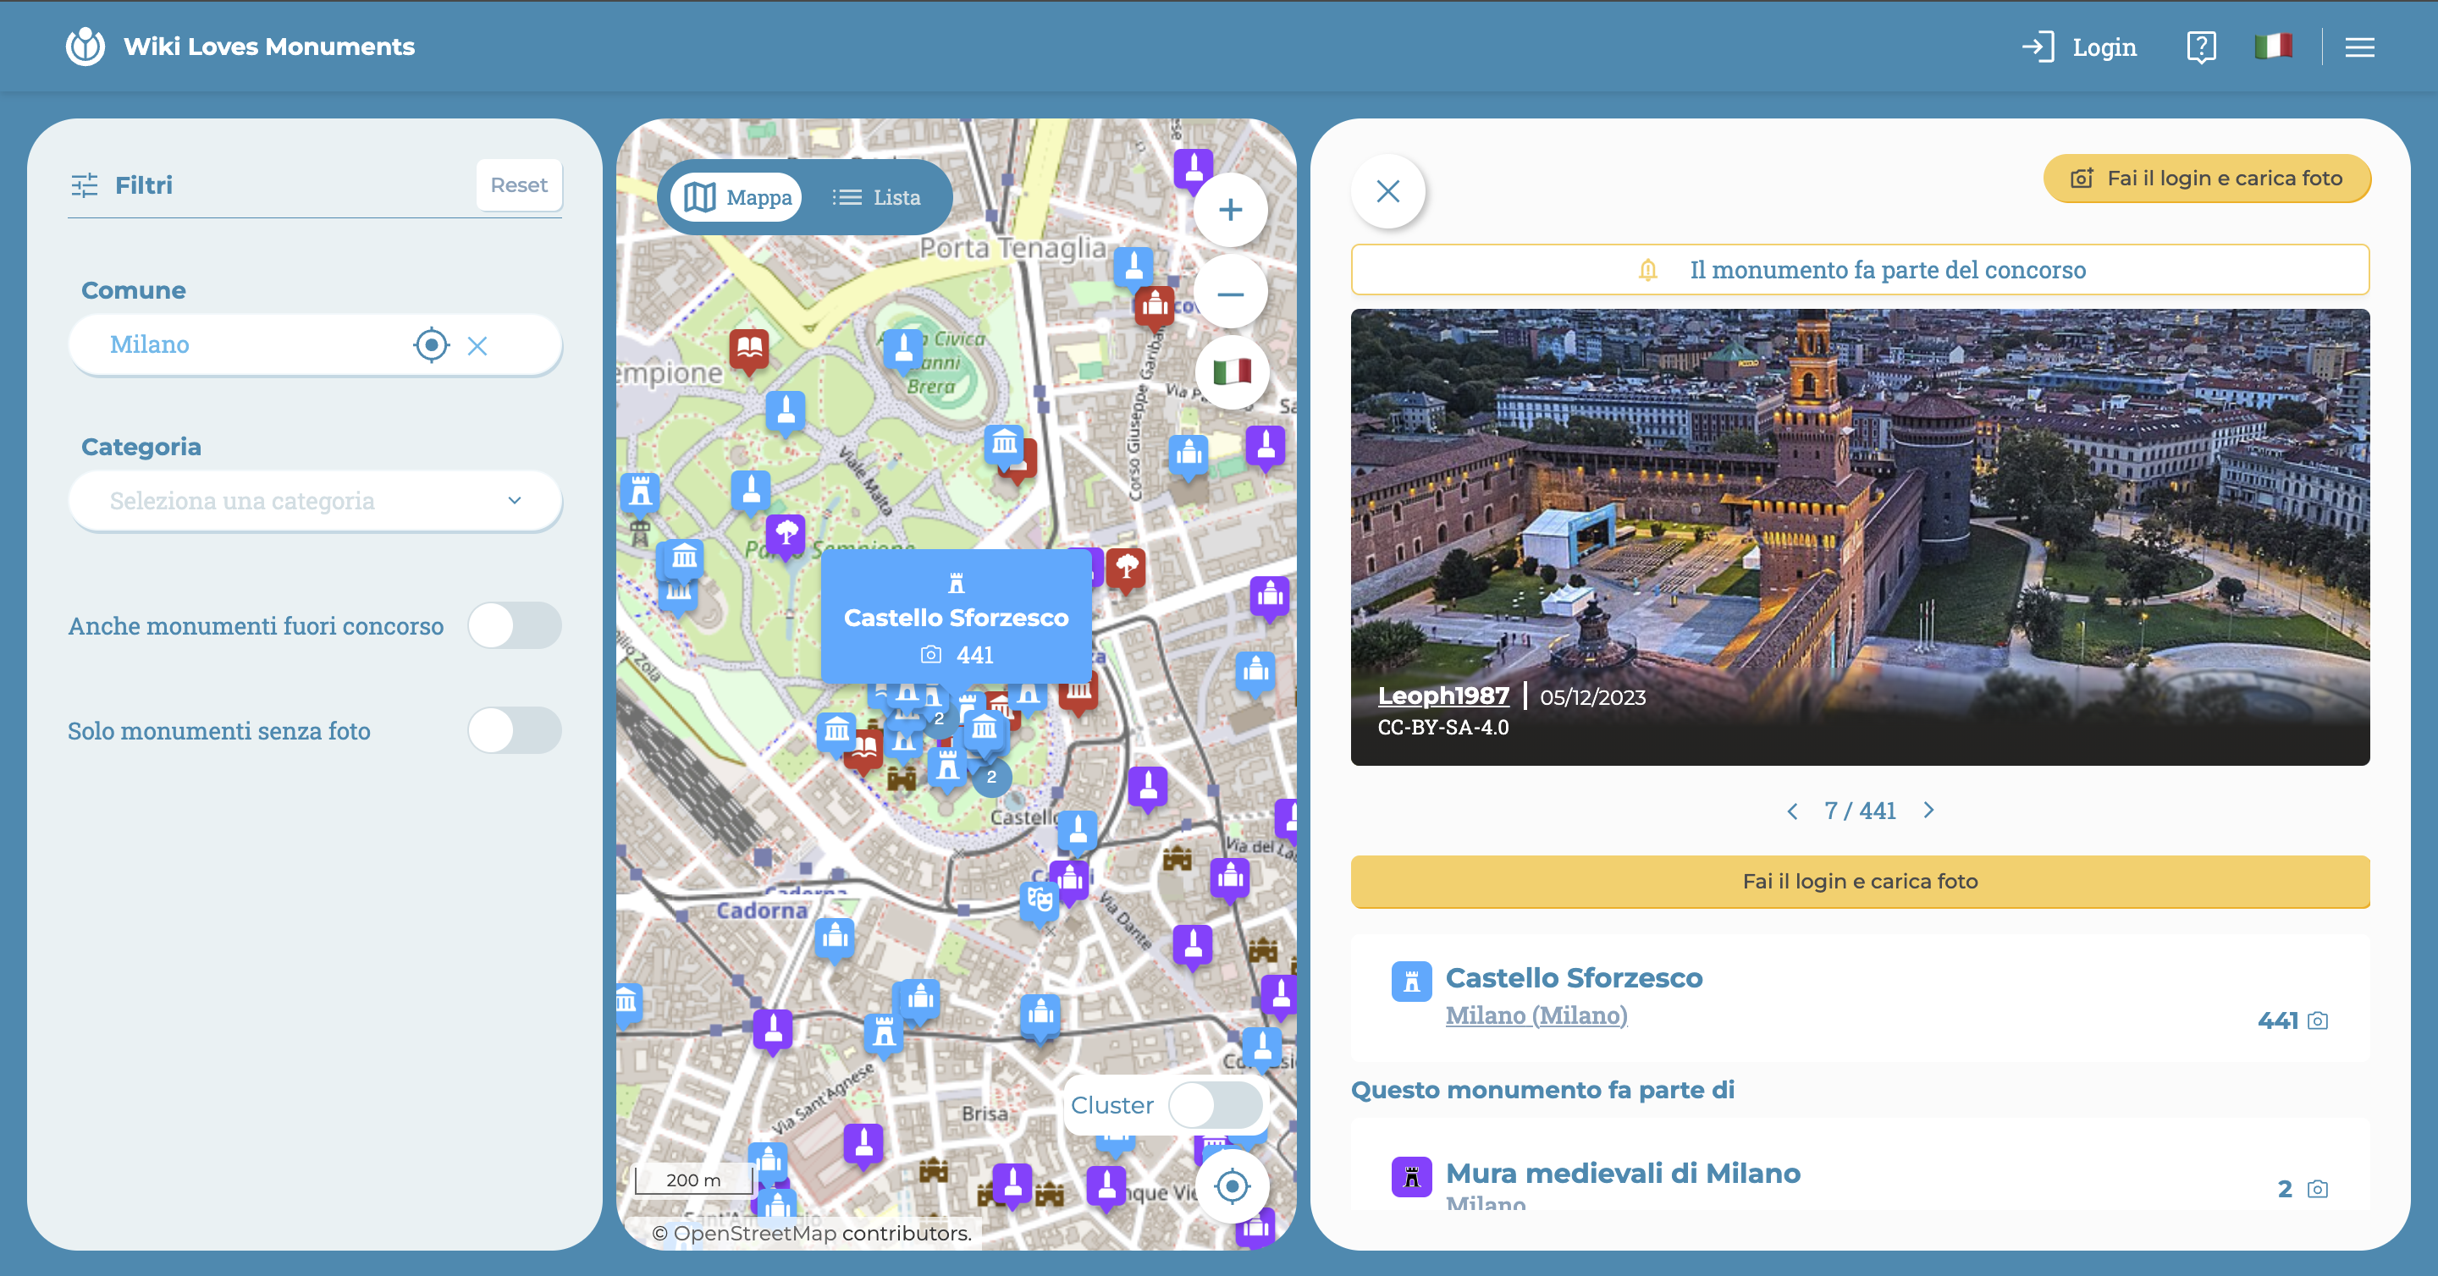Use geolocation icon in Comune field
This screenshot has height=1276, width=2438.
[432, 345]
